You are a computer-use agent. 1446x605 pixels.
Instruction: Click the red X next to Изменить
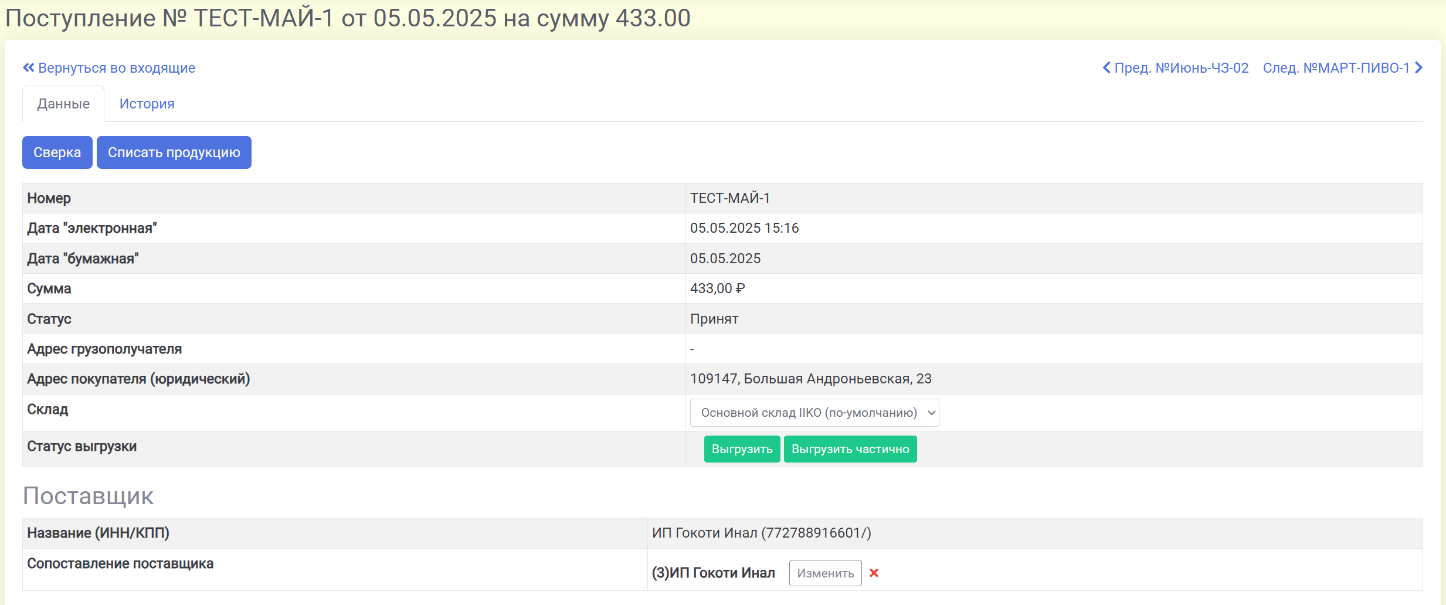[x=874, y=573]
